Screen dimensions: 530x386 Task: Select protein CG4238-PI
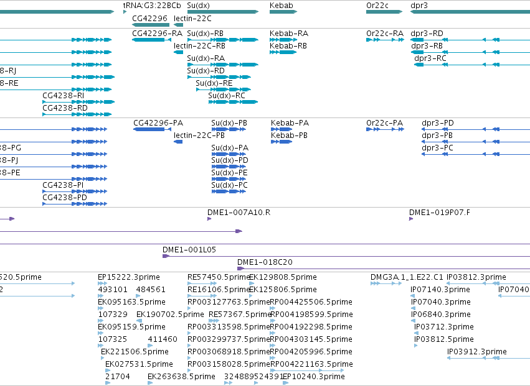pyautogui.click(x=75, y=191)
